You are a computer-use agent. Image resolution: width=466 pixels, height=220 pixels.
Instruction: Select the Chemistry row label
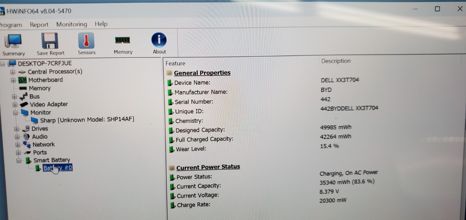[189, 121]
